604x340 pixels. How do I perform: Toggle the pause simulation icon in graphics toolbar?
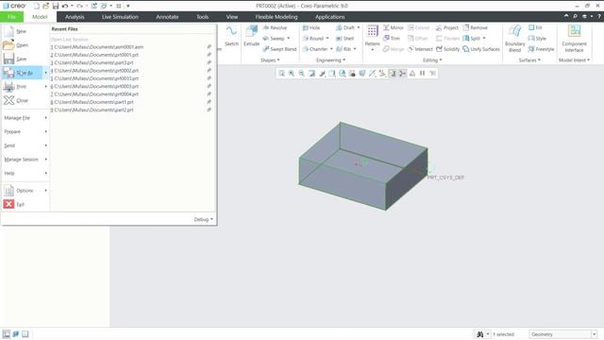422,74
